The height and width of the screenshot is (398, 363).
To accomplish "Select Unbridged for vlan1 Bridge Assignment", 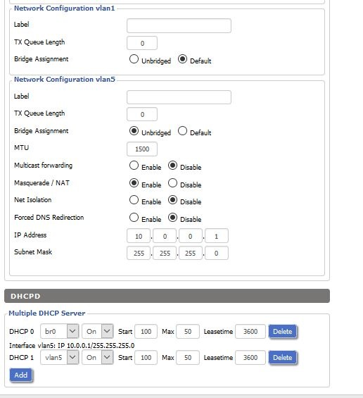I will 134,59.
